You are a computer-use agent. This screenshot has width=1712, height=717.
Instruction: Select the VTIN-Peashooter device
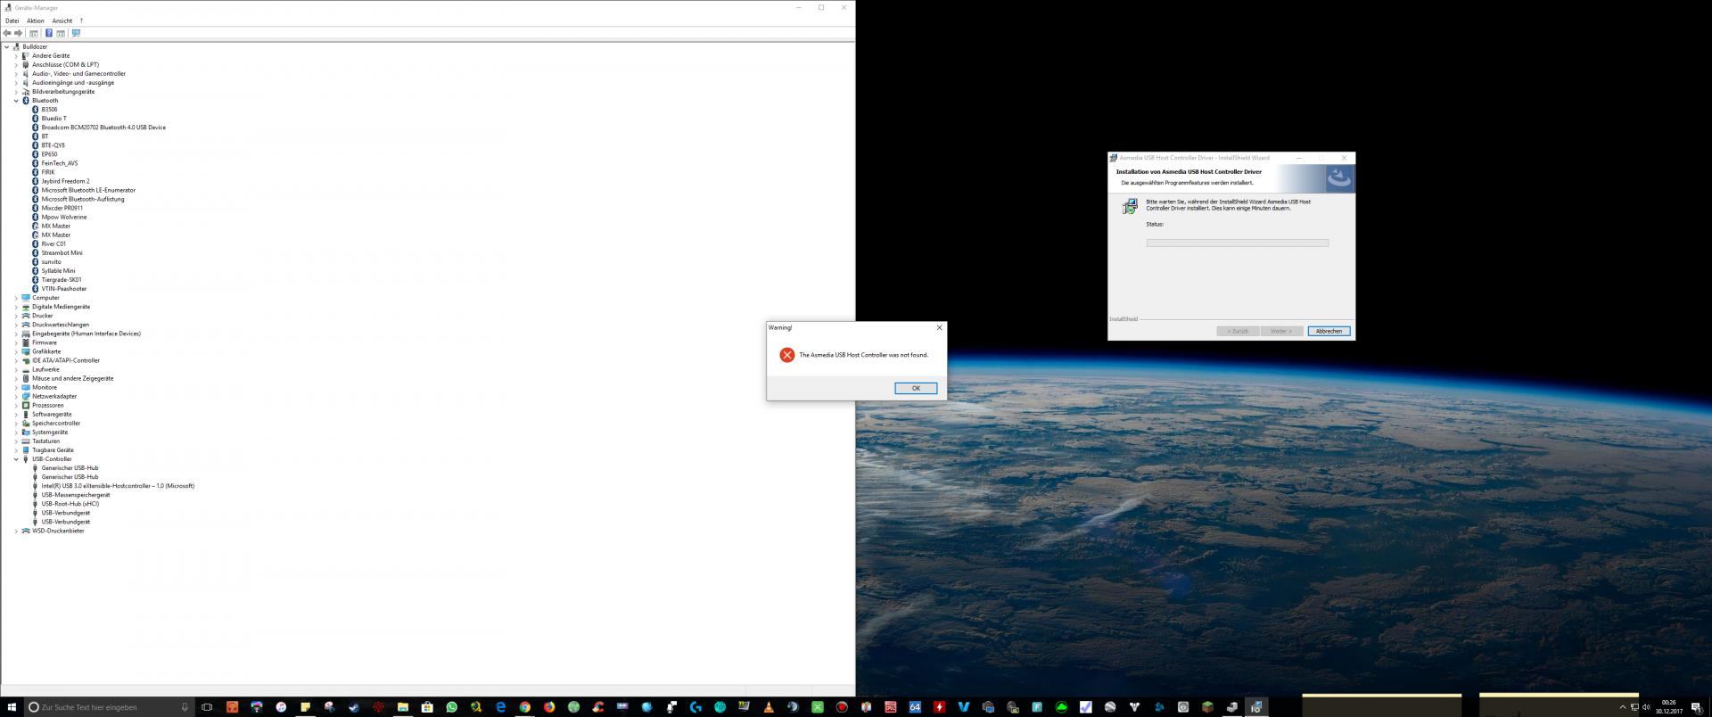click(x=64, y=289)
